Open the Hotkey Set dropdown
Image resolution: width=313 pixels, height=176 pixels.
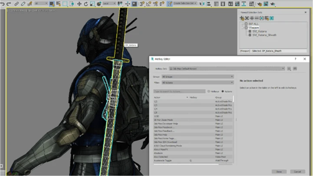click(227, 68)
